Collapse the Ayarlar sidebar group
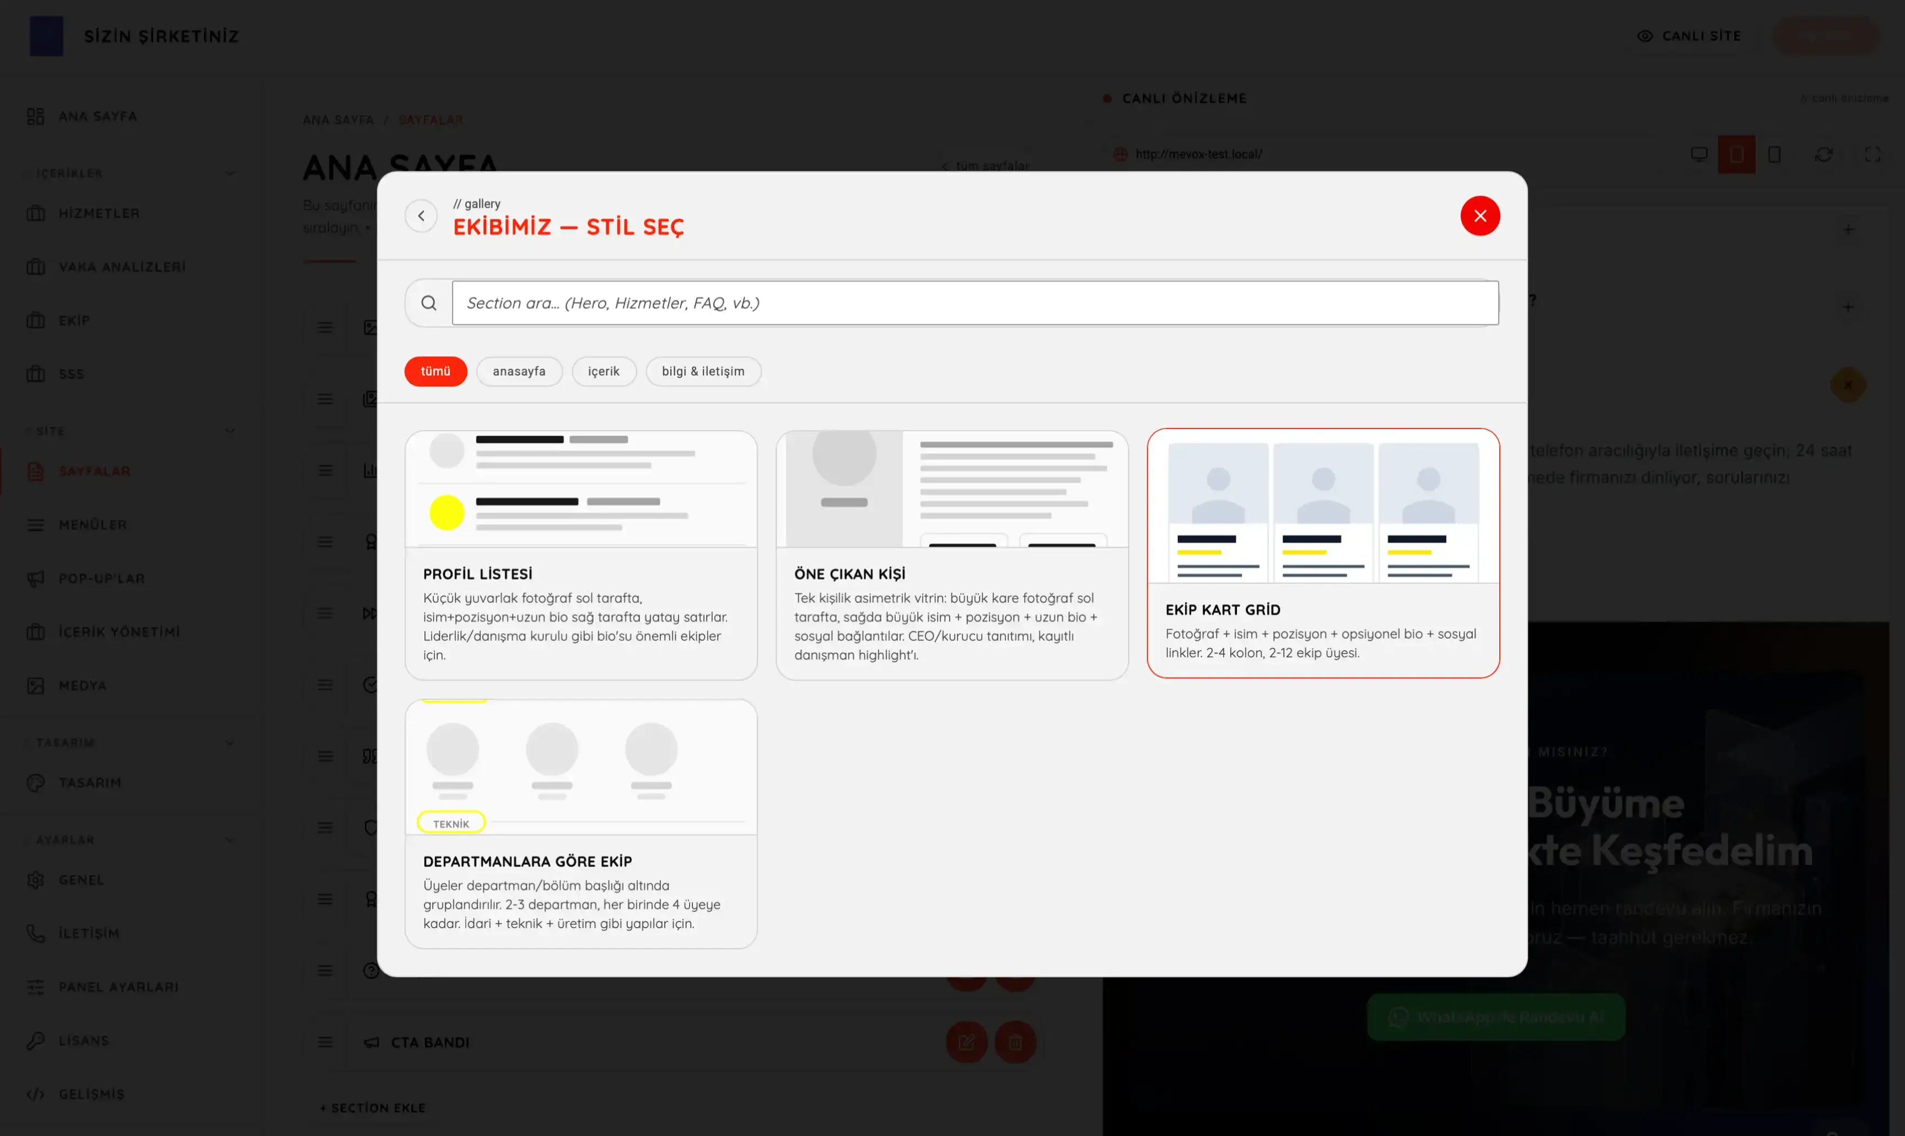 (x=229, y=840)
